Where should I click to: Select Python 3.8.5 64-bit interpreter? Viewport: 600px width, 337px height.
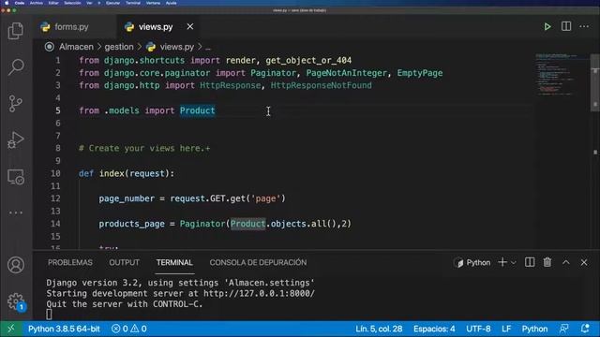pyautogui.click(x=64, y=329)
